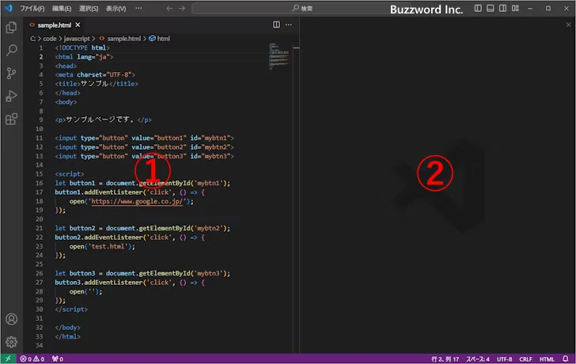Click the search command center field

(x=301, y=8)
